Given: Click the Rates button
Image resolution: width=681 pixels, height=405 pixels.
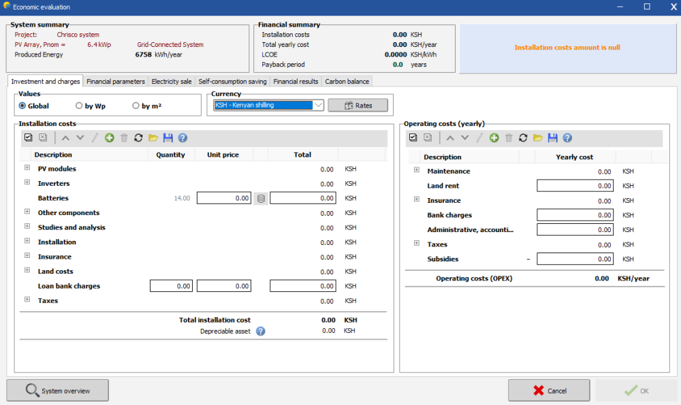Looking at the screenshot, I should [x=358, y=106].
